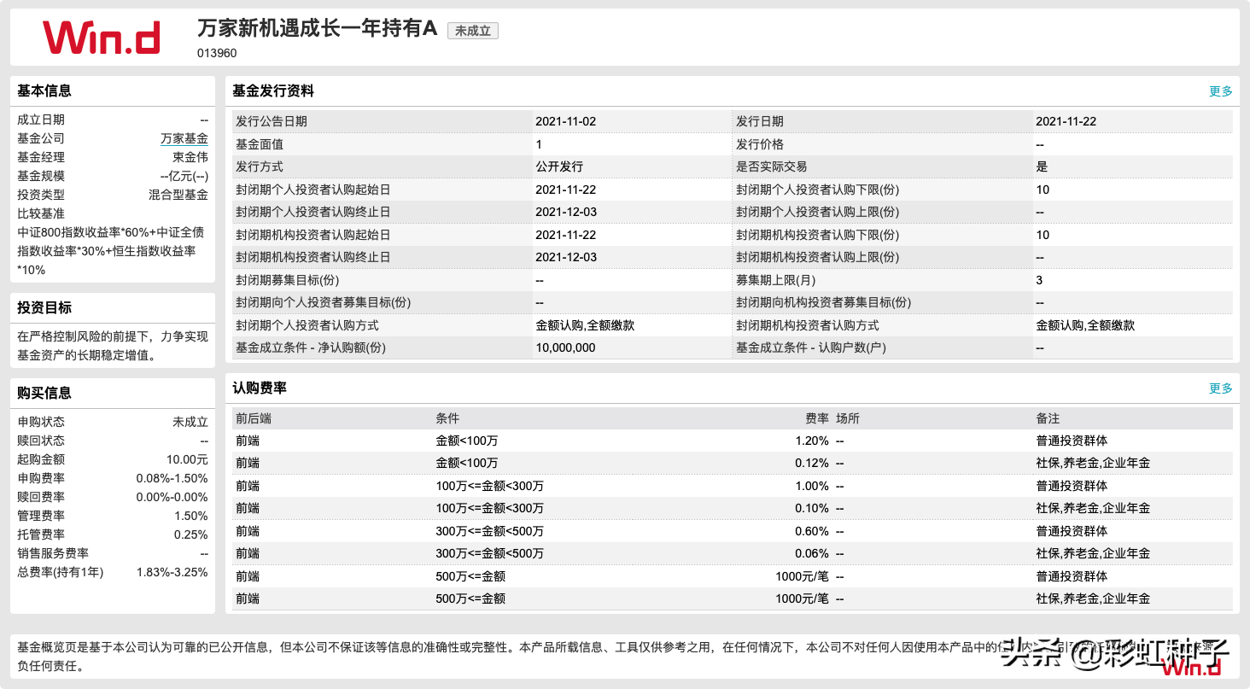Click the 备注 column header in fee table

1048,418
